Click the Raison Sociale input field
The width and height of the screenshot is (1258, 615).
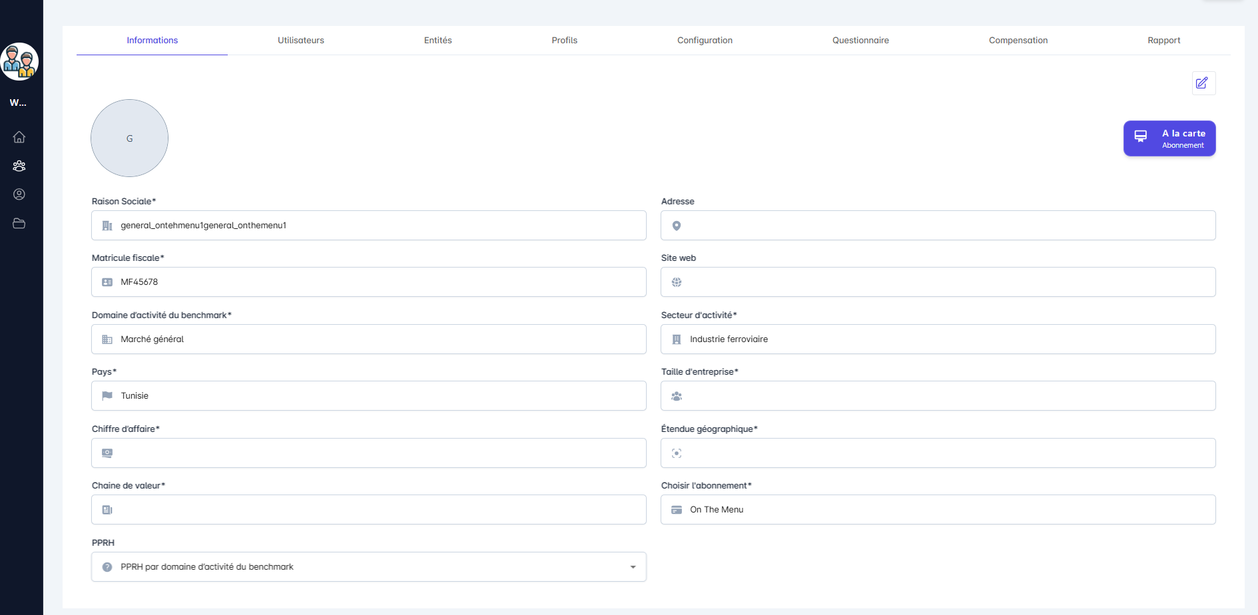click(x=368, y=226)
